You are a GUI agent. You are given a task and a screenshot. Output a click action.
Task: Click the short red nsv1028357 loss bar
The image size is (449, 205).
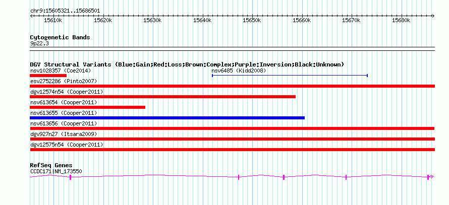tap(48, 76)
